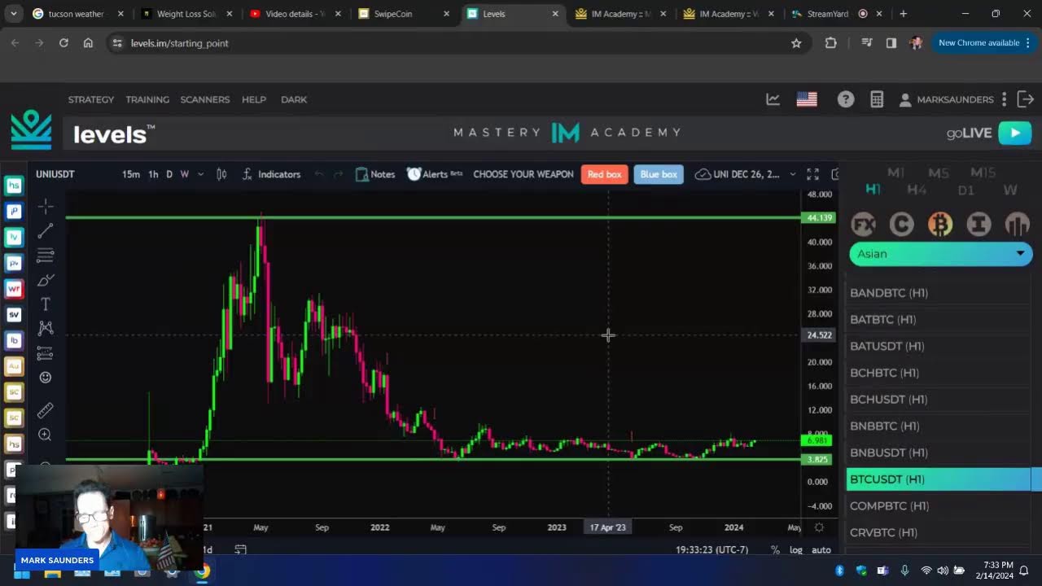This screenshot has width=1042, height=586.
Task: Change the candlestick chart style
Action: pos(221,174)
